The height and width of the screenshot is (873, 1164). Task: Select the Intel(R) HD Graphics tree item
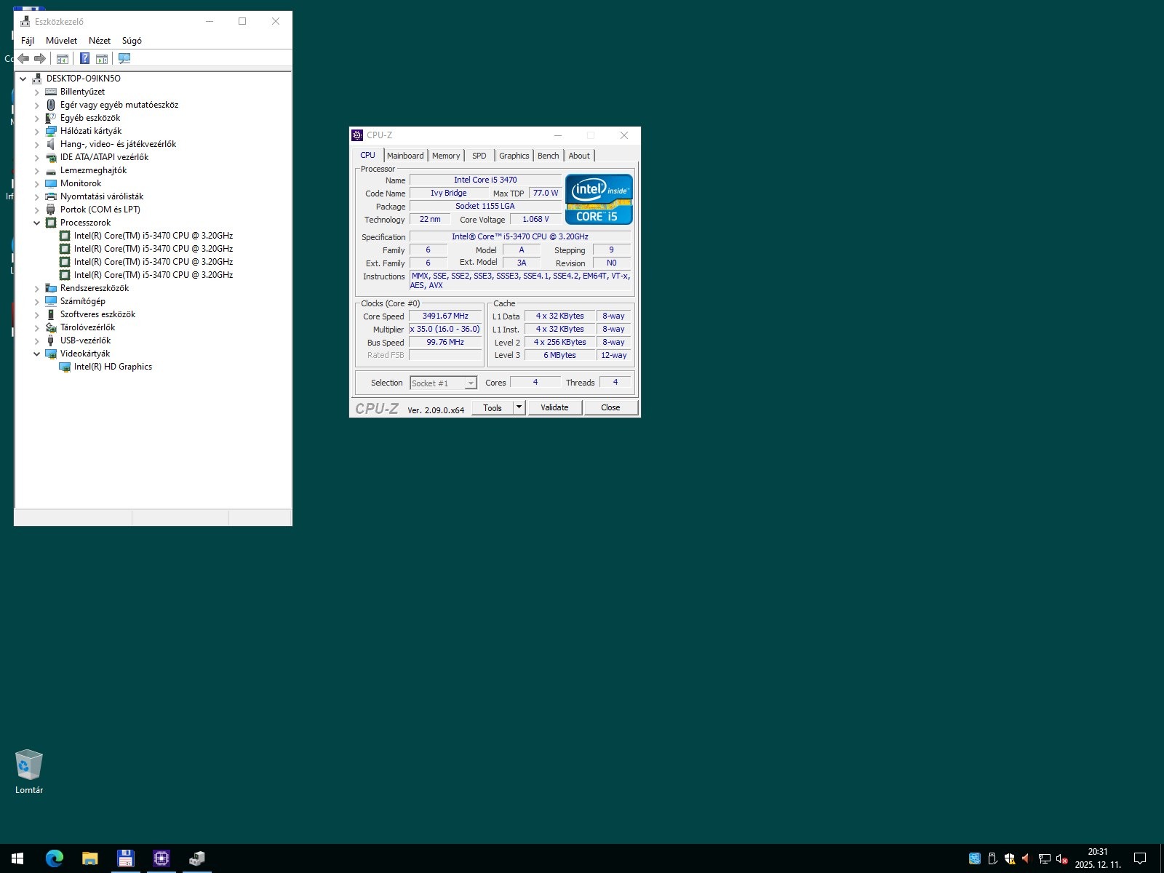(113, 367)
